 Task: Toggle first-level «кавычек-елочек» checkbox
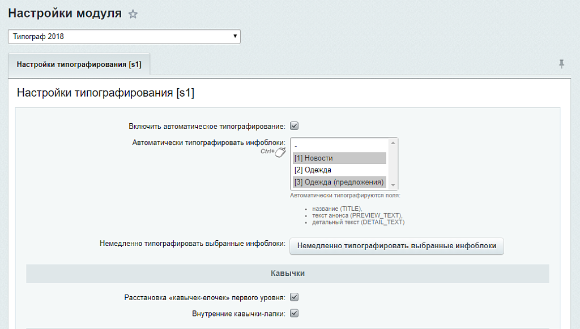pyautogui.click(x=294, y=297)
